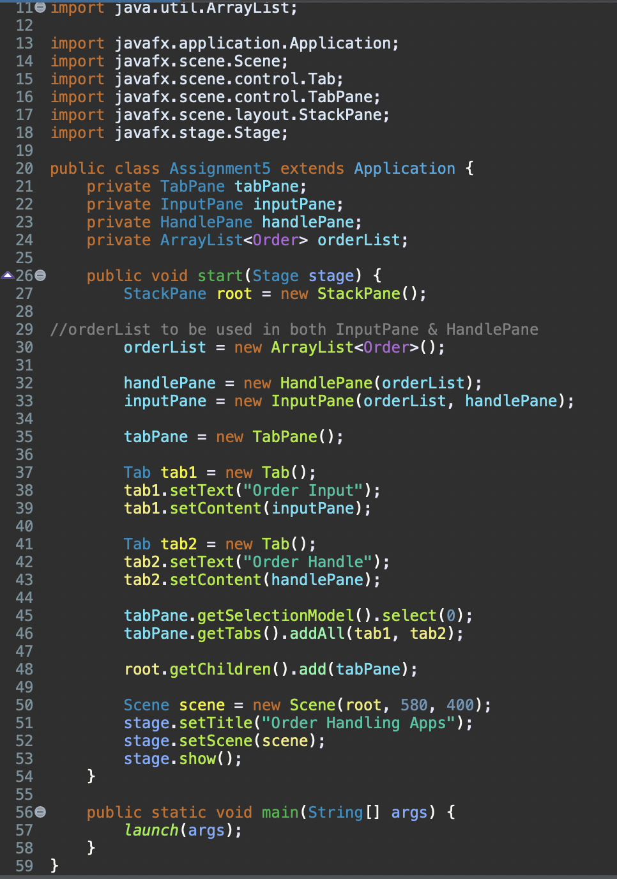
Task: Collapse the import block fold on line 11
Action: click(39, 8)
